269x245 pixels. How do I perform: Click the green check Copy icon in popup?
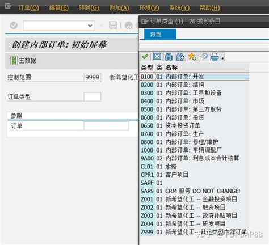tap(145, 57)
